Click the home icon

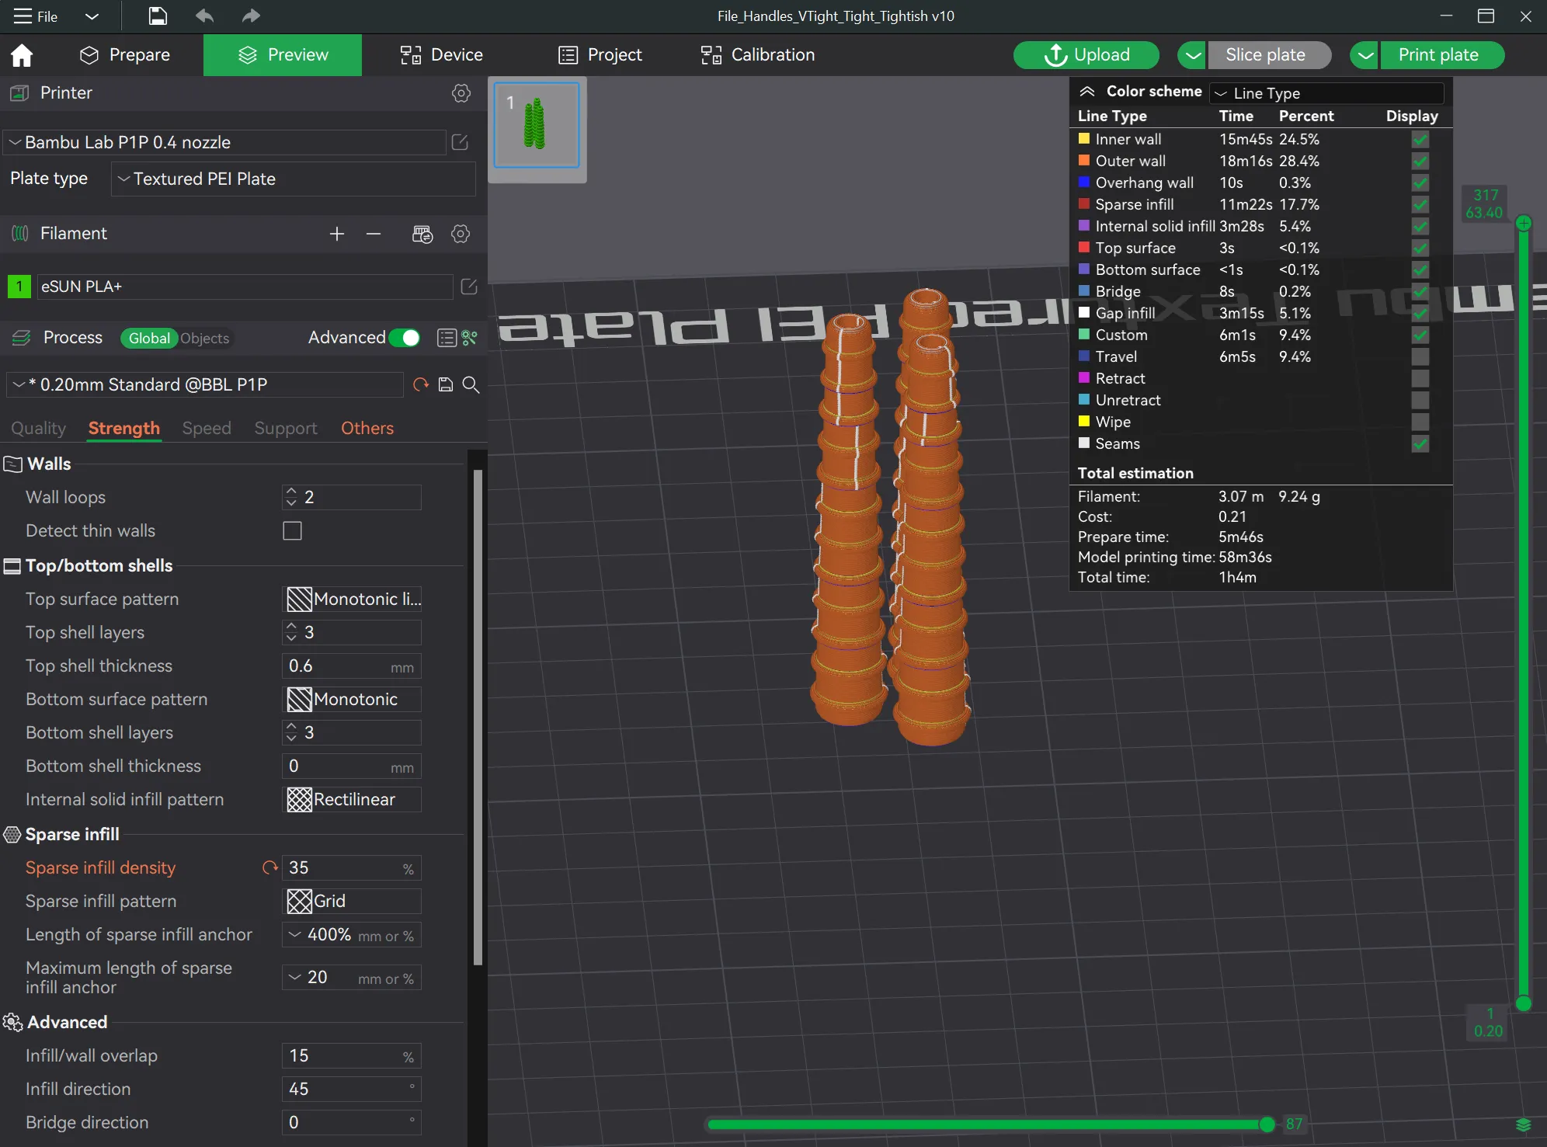(x=22, y=55)
